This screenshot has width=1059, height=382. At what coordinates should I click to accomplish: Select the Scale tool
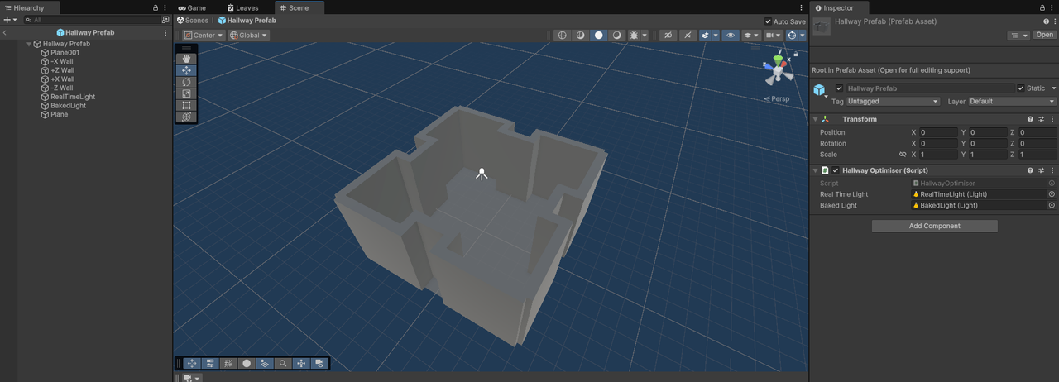coord(187,93)
